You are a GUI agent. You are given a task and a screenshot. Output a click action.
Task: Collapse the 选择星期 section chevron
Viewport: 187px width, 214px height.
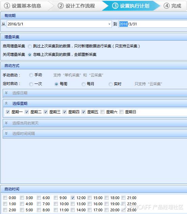pyautogui.click(x=6, y=103)
